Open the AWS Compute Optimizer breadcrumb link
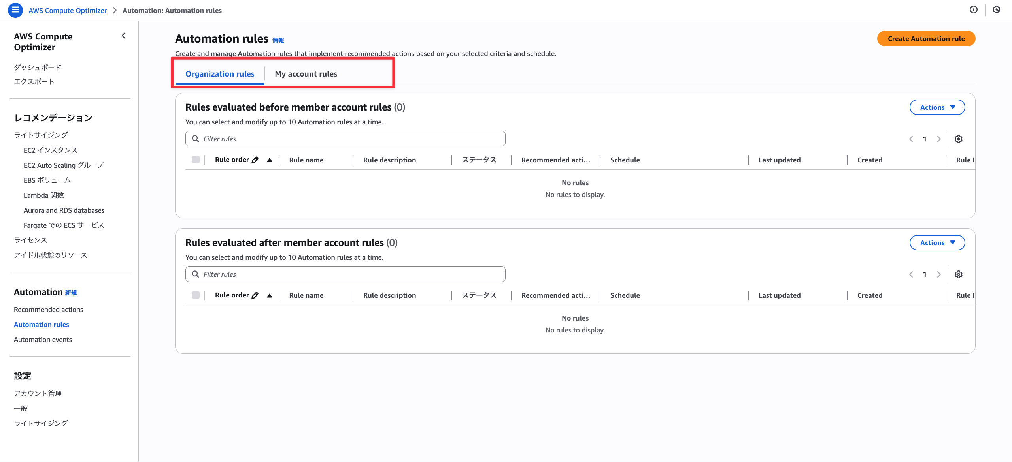 click(x=68, y=11)
